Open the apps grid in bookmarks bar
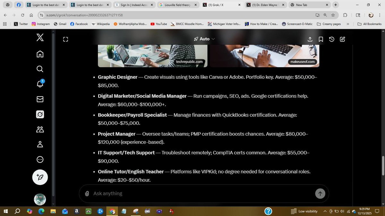 tap(5, 24)
